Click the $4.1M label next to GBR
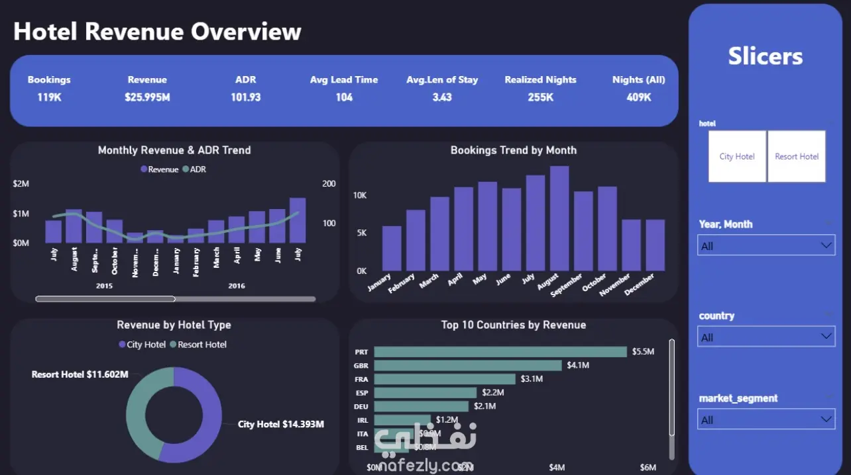 tap(578, 365)
